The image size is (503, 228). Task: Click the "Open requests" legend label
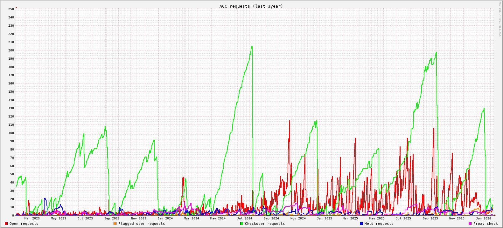[x=24, y=224]
